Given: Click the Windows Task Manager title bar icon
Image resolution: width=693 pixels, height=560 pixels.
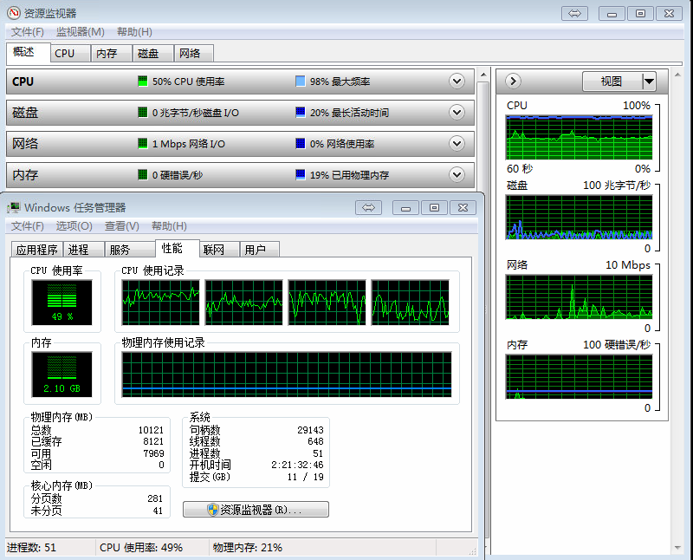Looking at the screenshot, I should tap(15, 207).
